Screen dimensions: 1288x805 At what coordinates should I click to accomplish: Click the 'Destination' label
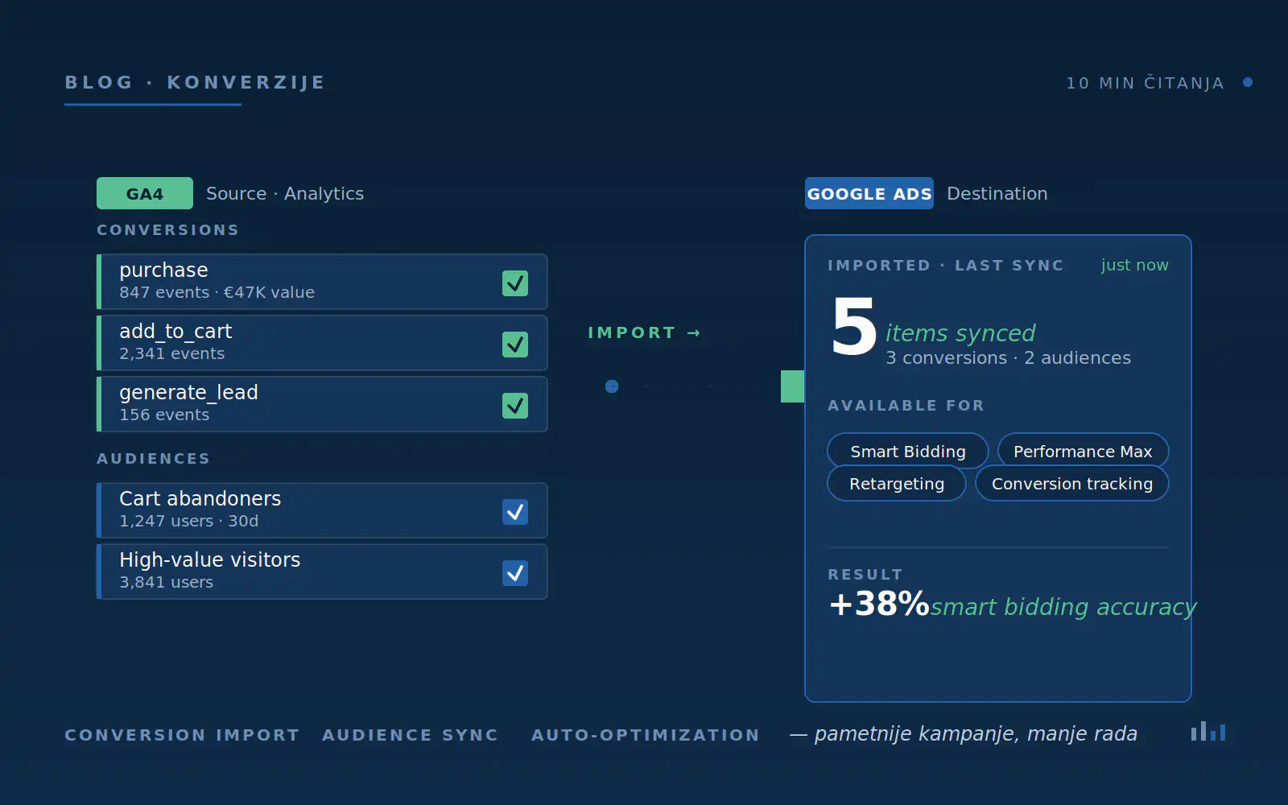tap(997, 193)
